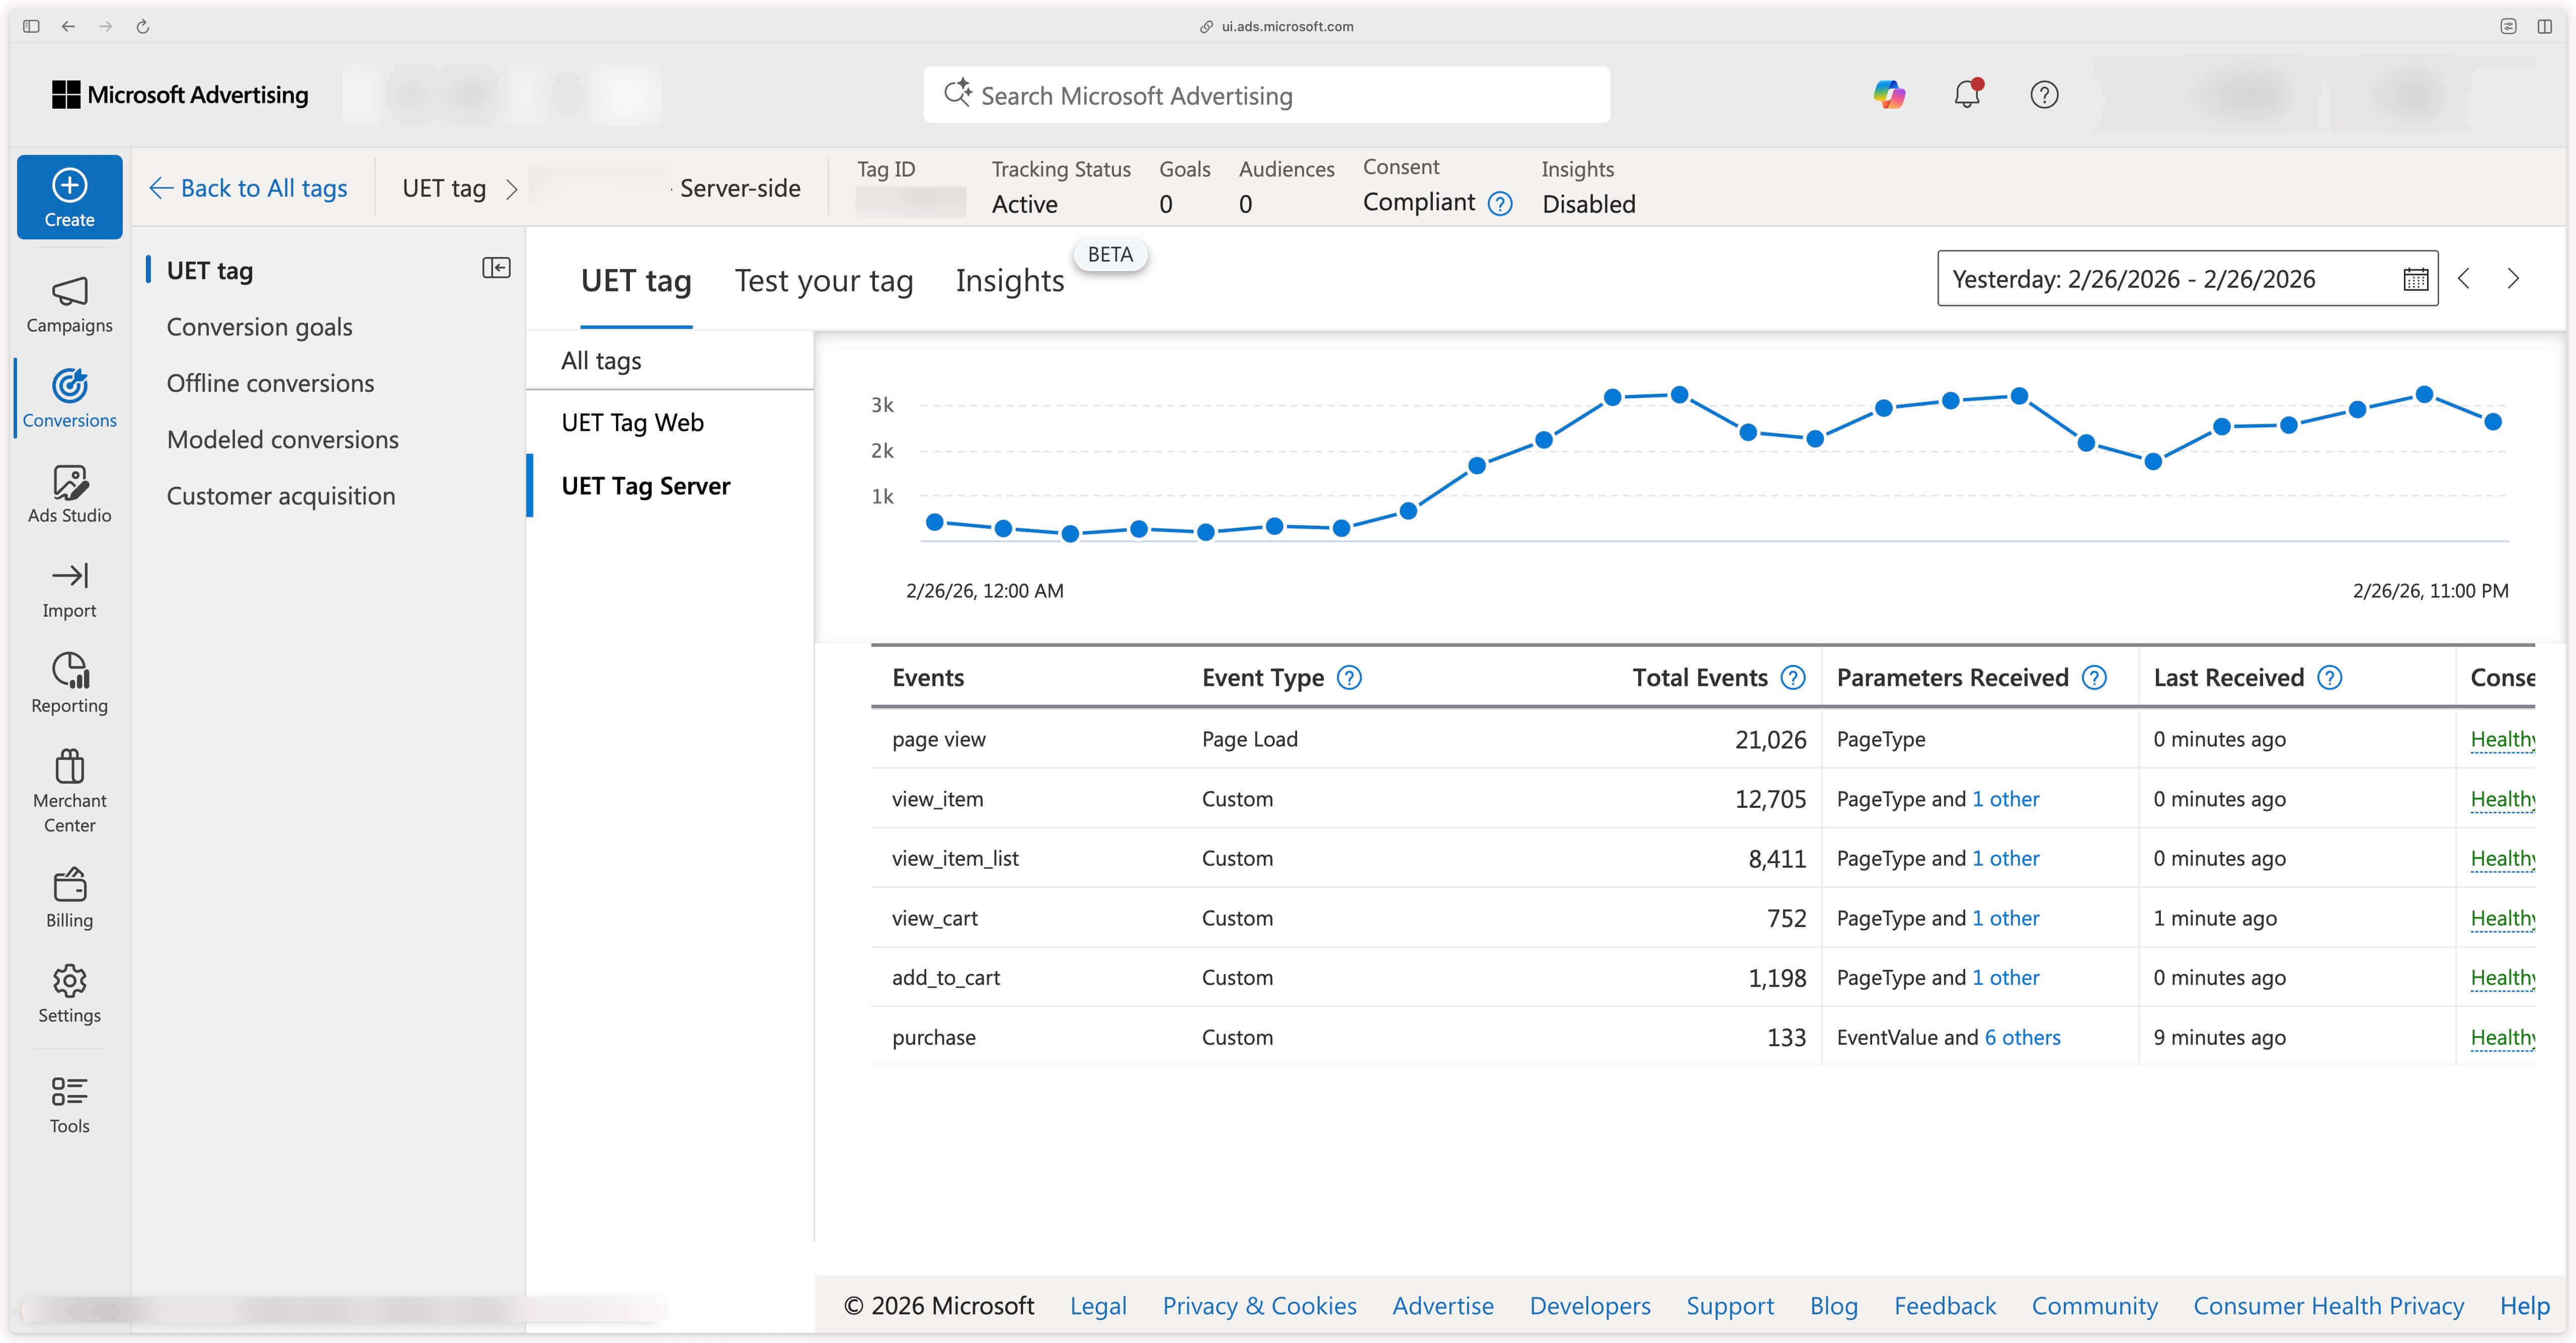Screen dimensions: 2576x1343
Task: Switch to the Test your tag tab
Action: coord(823,281)
